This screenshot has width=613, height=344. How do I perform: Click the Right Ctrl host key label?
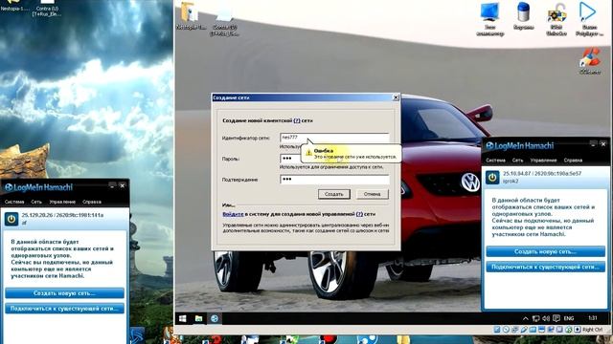point(592,330)
